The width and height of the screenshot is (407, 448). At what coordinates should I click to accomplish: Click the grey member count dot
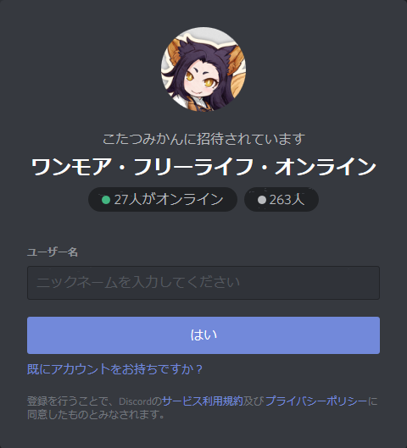[262, 200]
